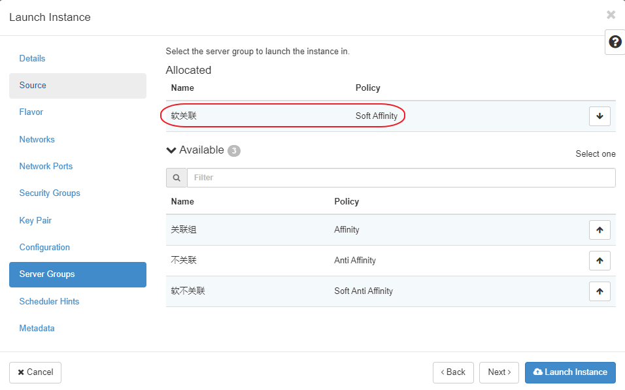Select the Network Ports step
This screenshot has height=390, width=625.
46,167
